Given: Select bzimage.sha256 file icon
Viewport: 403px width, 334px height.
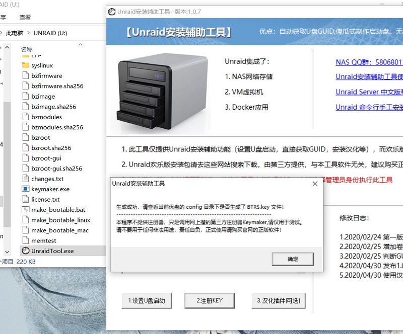Looking at the screenshot, I should tap(26, 106).
